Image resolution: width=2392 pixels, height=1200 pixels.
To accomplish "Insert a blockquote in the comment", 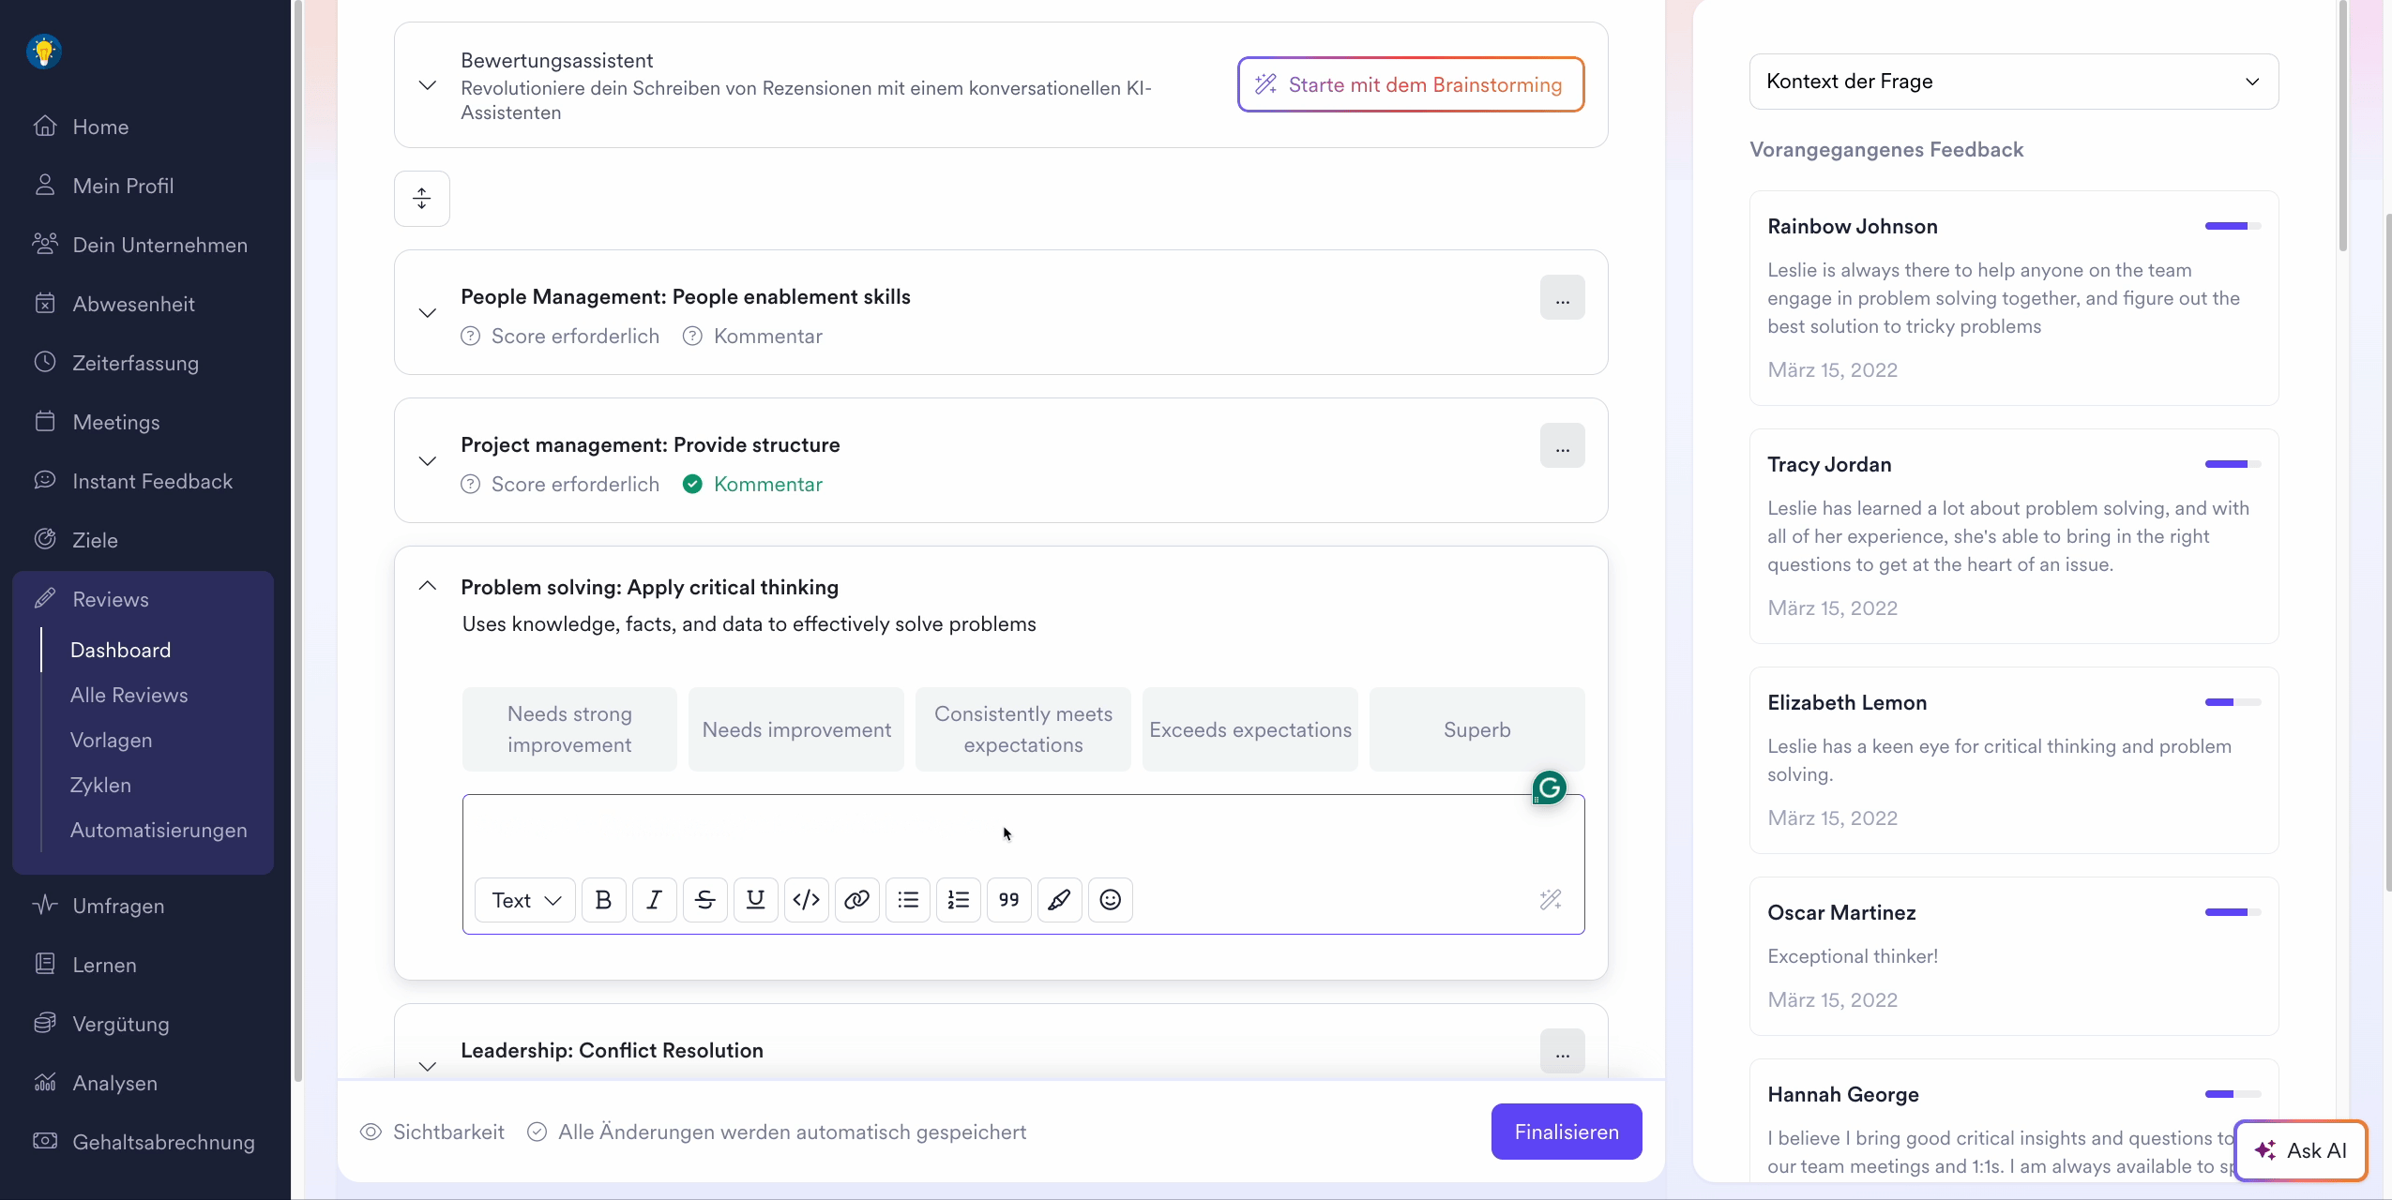I will (1008, 900).
